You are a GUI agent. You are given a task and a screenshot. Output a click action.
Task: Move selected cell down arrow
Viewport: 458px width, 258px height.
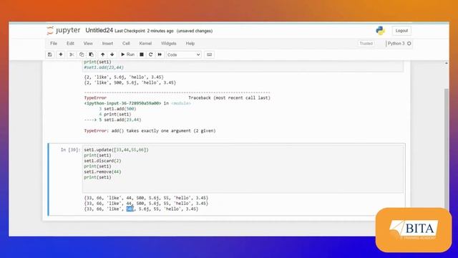click(x=112, y=54)
